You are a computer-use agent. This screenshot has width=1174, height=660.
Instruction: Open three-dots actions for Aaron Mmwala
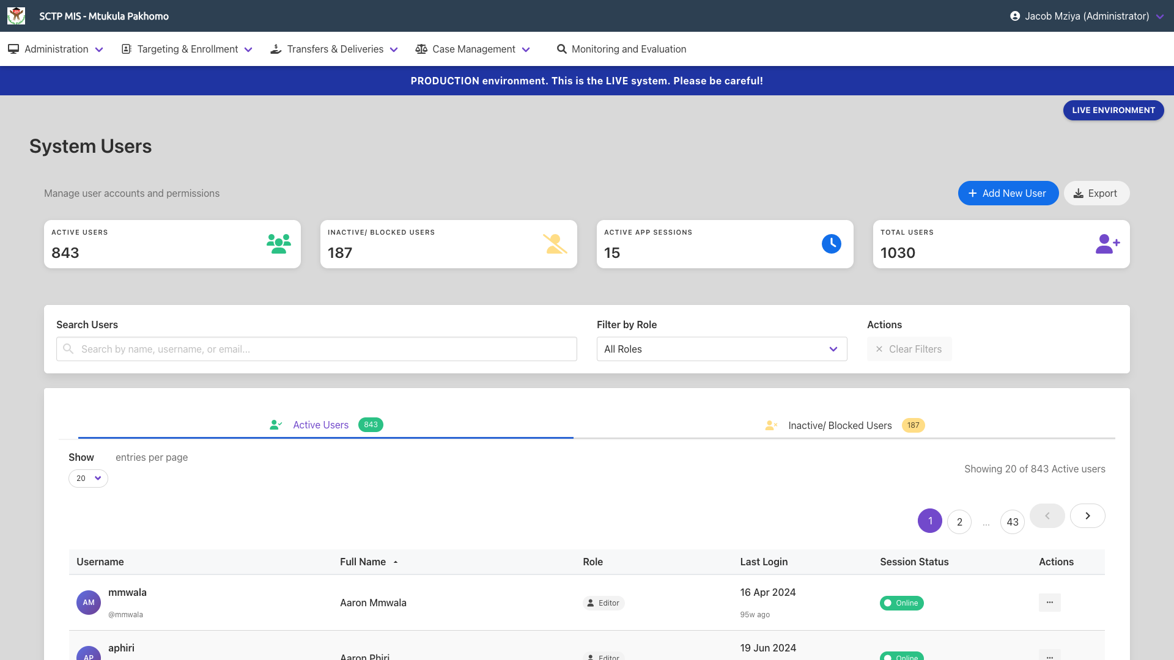point(1049,603)
